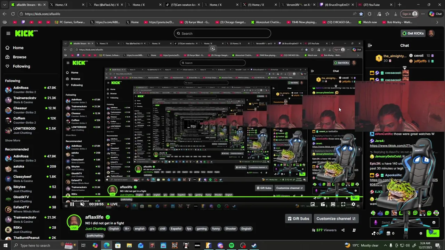Open browser Extensions puzzle icon
The height and width of the screenshot is (250, 445).
(370, 14)
